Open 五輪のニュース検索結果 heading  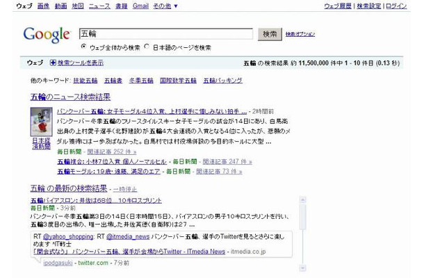pyautogui.click(x=70, y=97)
